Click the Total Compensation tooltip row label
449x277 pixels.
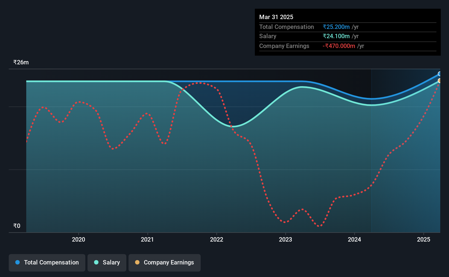tap(287, 27)
